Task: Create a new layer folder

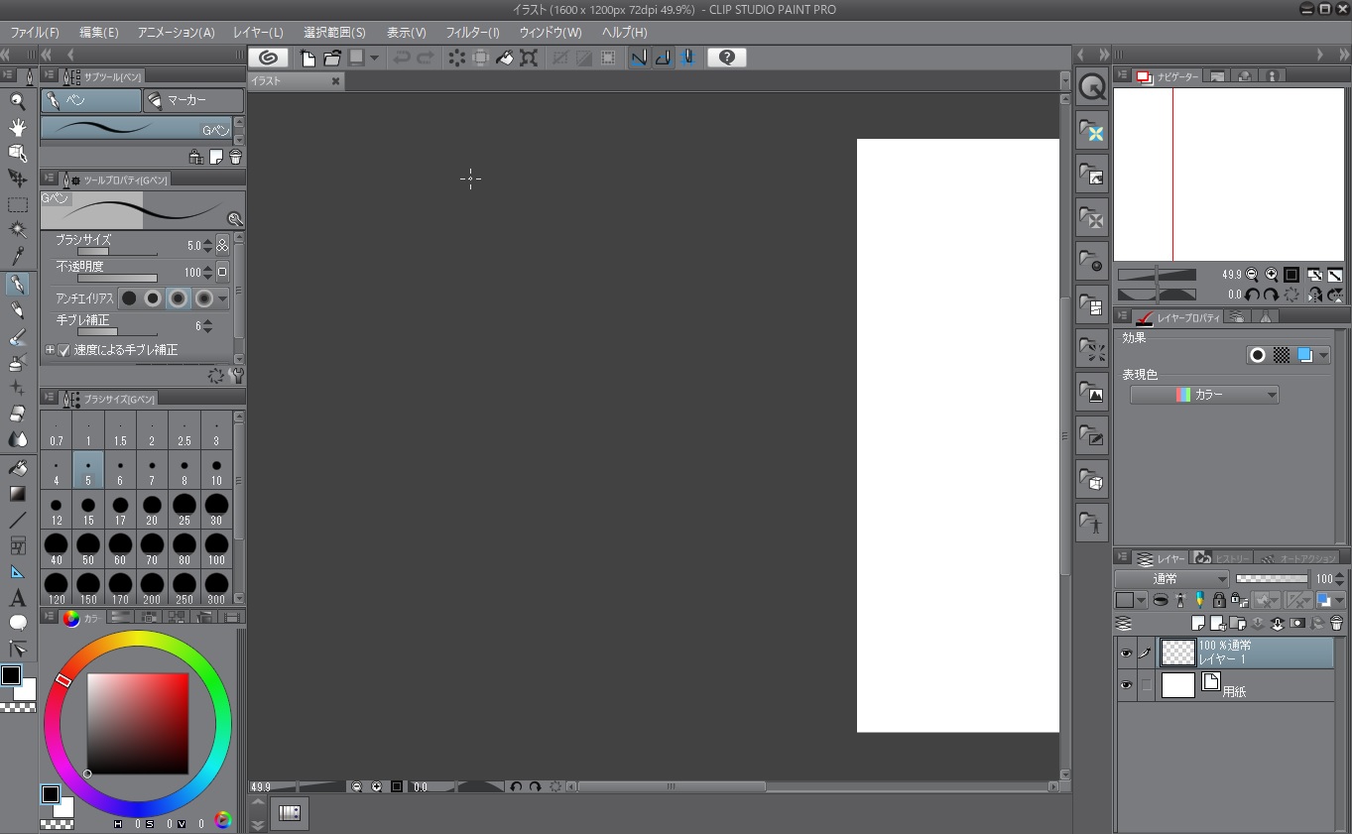Action: [x=1237, y=624]
